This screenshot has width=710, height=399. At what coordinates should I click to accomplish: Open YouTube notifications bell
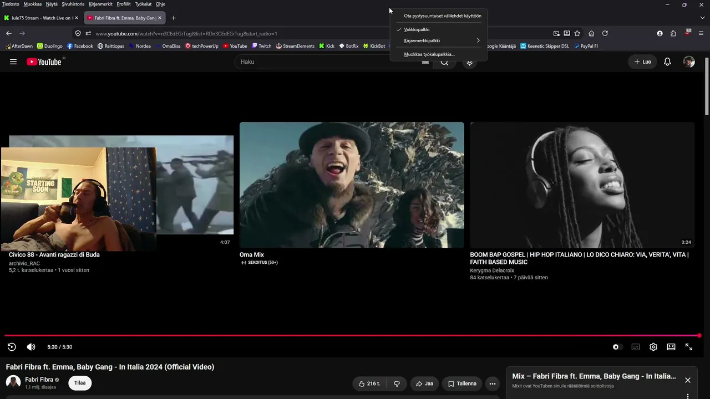click(667, 62)
